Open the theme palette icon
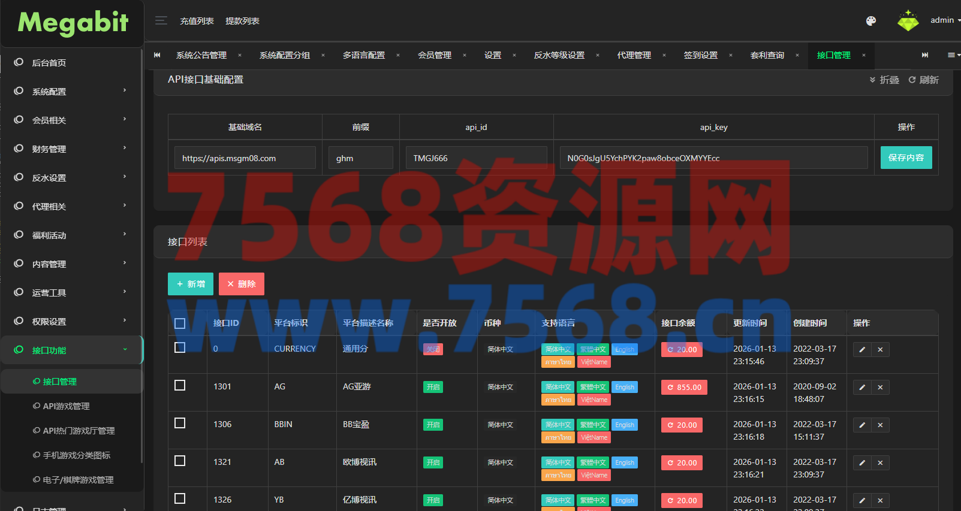The image size is (961, 511). pyautogui.click(x=871, y=21)
